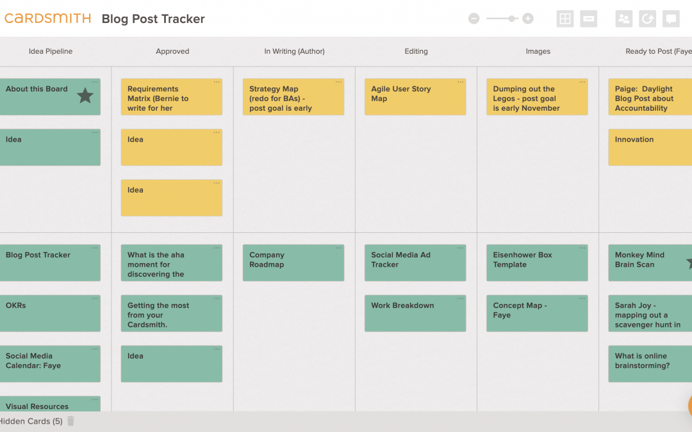Open menu dots on Work Breakdown card
The height and width of the screenshot is (432, 692).
460,298
